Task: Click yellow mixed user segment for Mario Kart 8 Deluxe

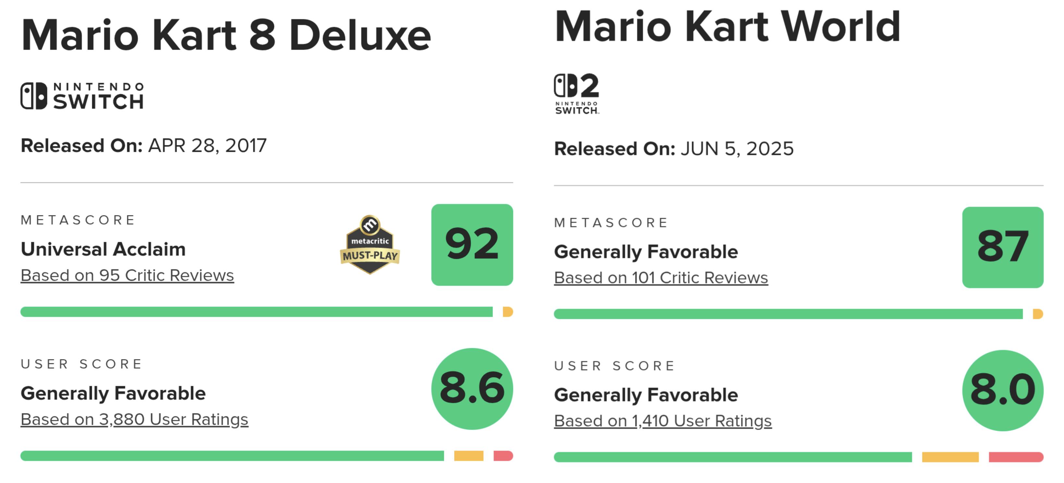Action: point(469,456)
